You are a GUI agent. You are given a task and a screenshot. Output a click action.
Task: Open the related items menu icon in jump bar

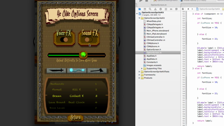[x=183, y=9]
